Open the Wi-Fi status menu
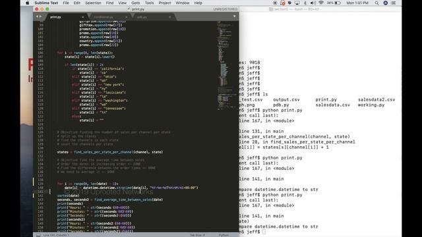 321,3
